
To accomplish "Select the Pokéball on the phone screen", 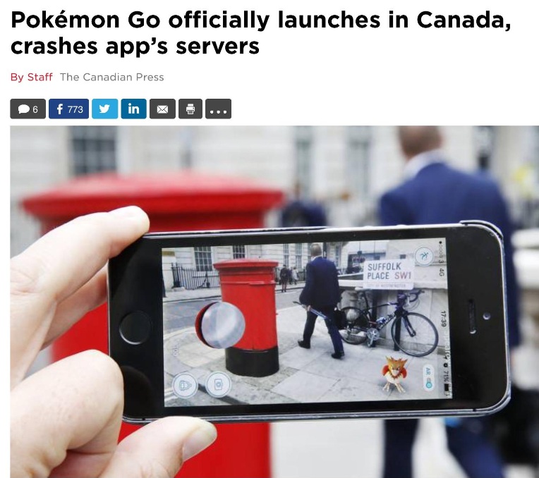I will 220,325.
